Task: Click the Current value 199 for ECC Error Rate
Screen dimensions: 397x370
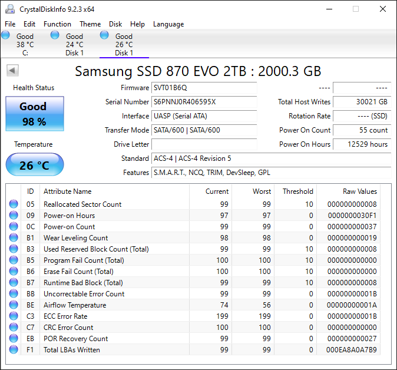Action: [222, 316]
